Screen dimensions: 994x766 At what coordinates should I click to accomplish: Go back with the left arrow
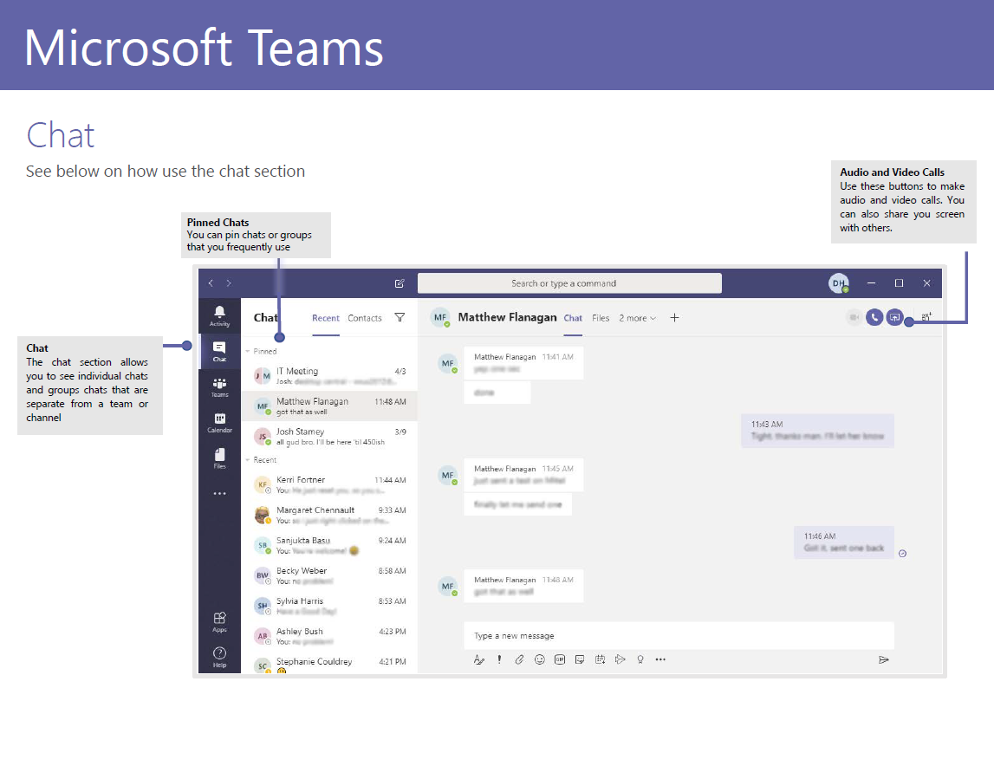coord(211,283)
